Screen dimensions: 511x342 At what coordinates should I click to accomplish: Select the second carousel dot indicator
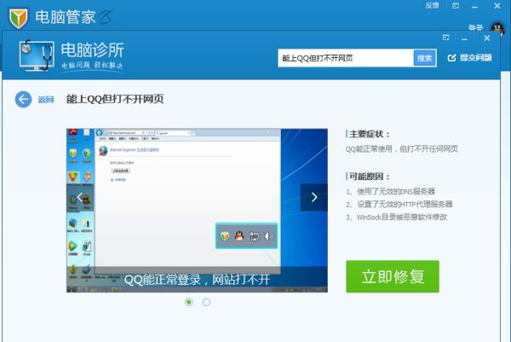(x=206, y=302)
